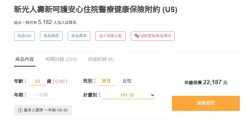
Task: Open the 商品DM document
Action: pyautogui.click(x=24, y=36)
